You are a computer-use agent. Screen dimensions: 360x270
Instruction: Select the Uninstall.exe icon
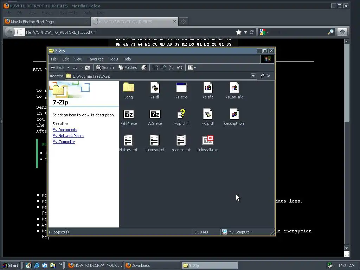coord(207,140)
